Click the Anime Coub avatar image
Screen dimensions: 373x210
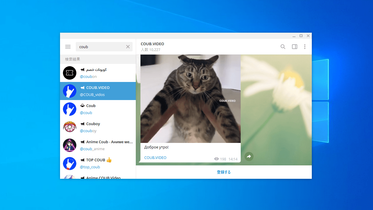[x=70, y=145]
